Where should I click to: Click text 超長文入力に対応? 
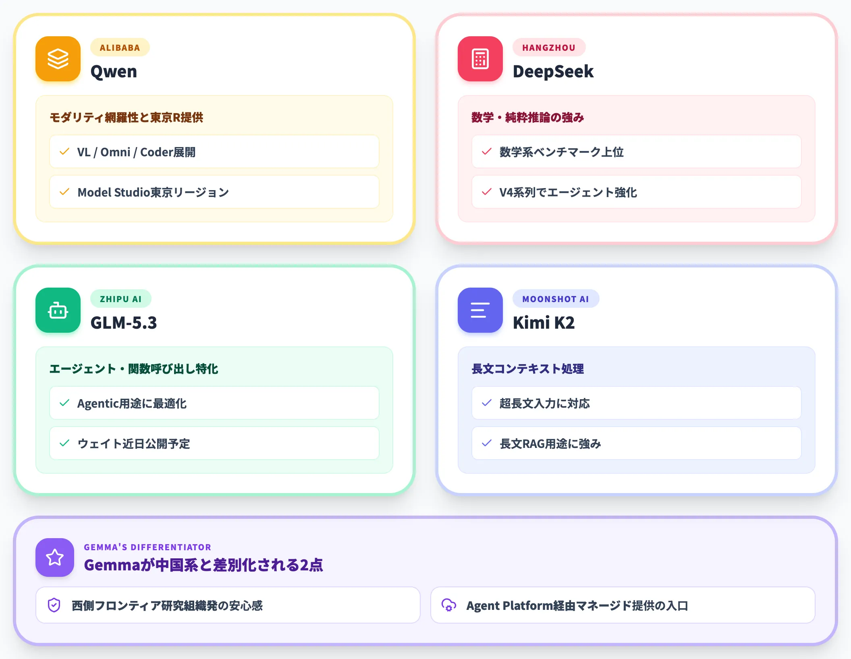[544, 404]
